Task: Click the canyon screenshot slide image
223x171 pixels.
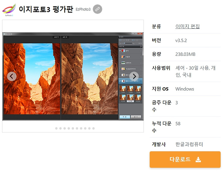Action: tap(73, 76)
